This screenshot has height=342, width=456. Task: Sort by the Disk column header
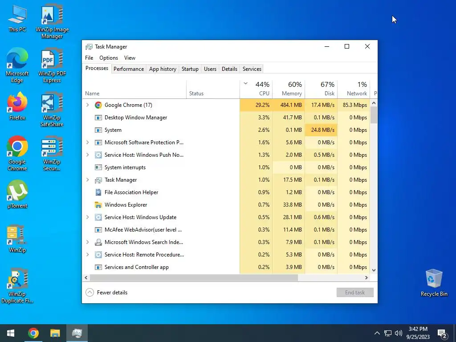tap(321, 89)
